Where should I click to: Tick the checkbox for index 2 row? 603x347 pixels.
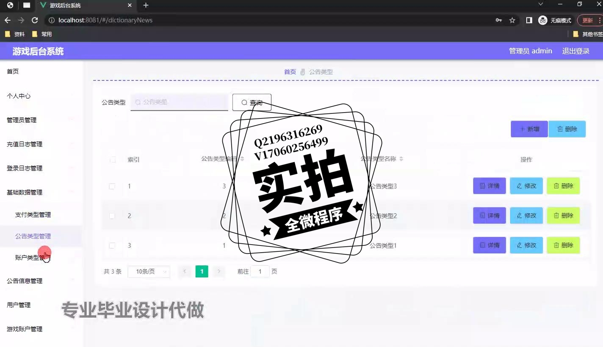(112, 216)
